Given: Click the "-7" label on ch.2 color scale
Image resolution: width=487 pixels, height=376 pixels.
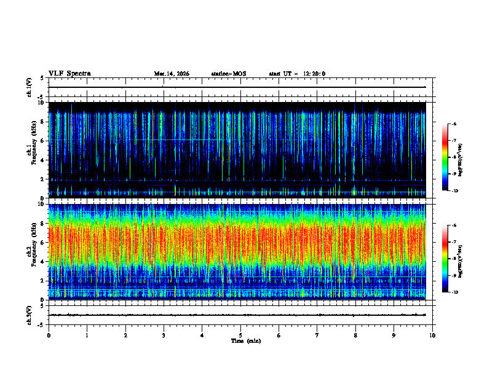Looking at the screenshot, I should coord(454,242).
